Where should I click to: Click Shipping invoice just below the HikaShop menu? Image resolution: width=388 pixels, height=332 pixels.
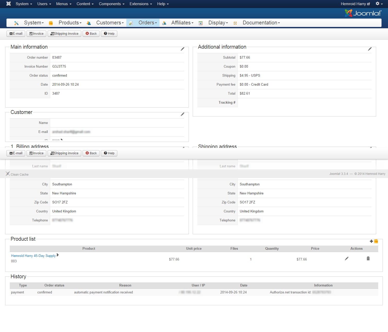(64, 34)
